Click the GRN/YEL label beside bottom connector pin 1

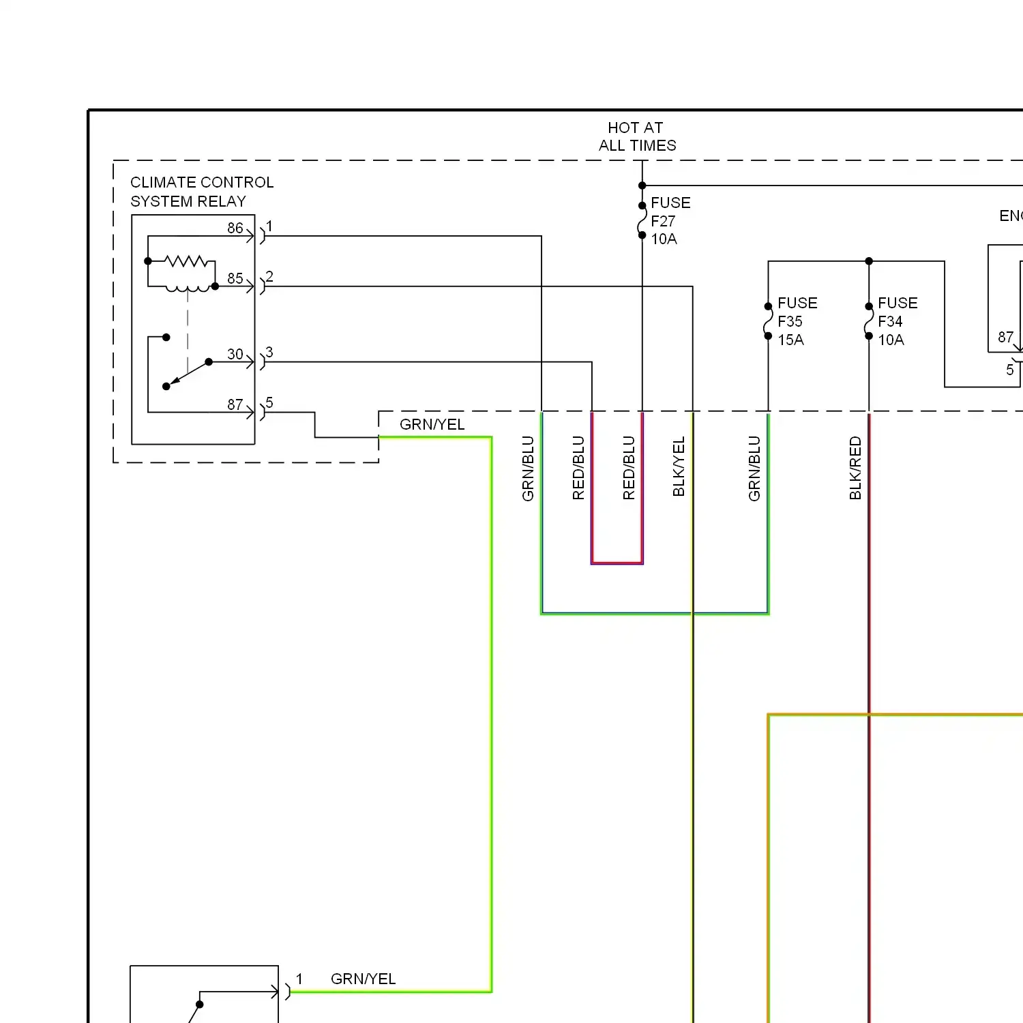pos(363,979)
